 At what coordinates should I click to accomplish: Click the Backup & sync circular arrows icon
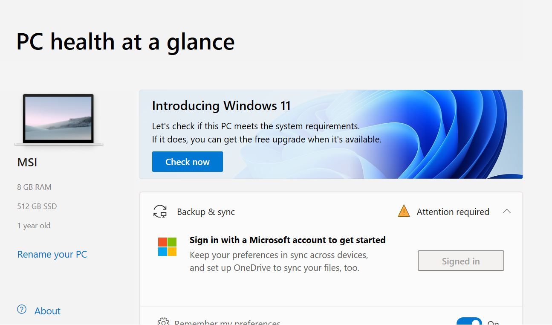pyautogui.click(x=160, y=212)
